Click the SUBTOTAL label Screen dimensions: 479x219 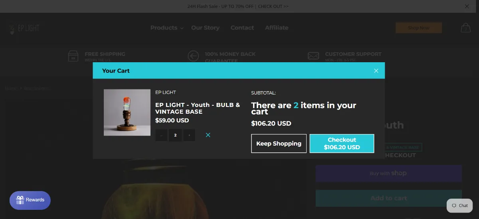(263, 93)
